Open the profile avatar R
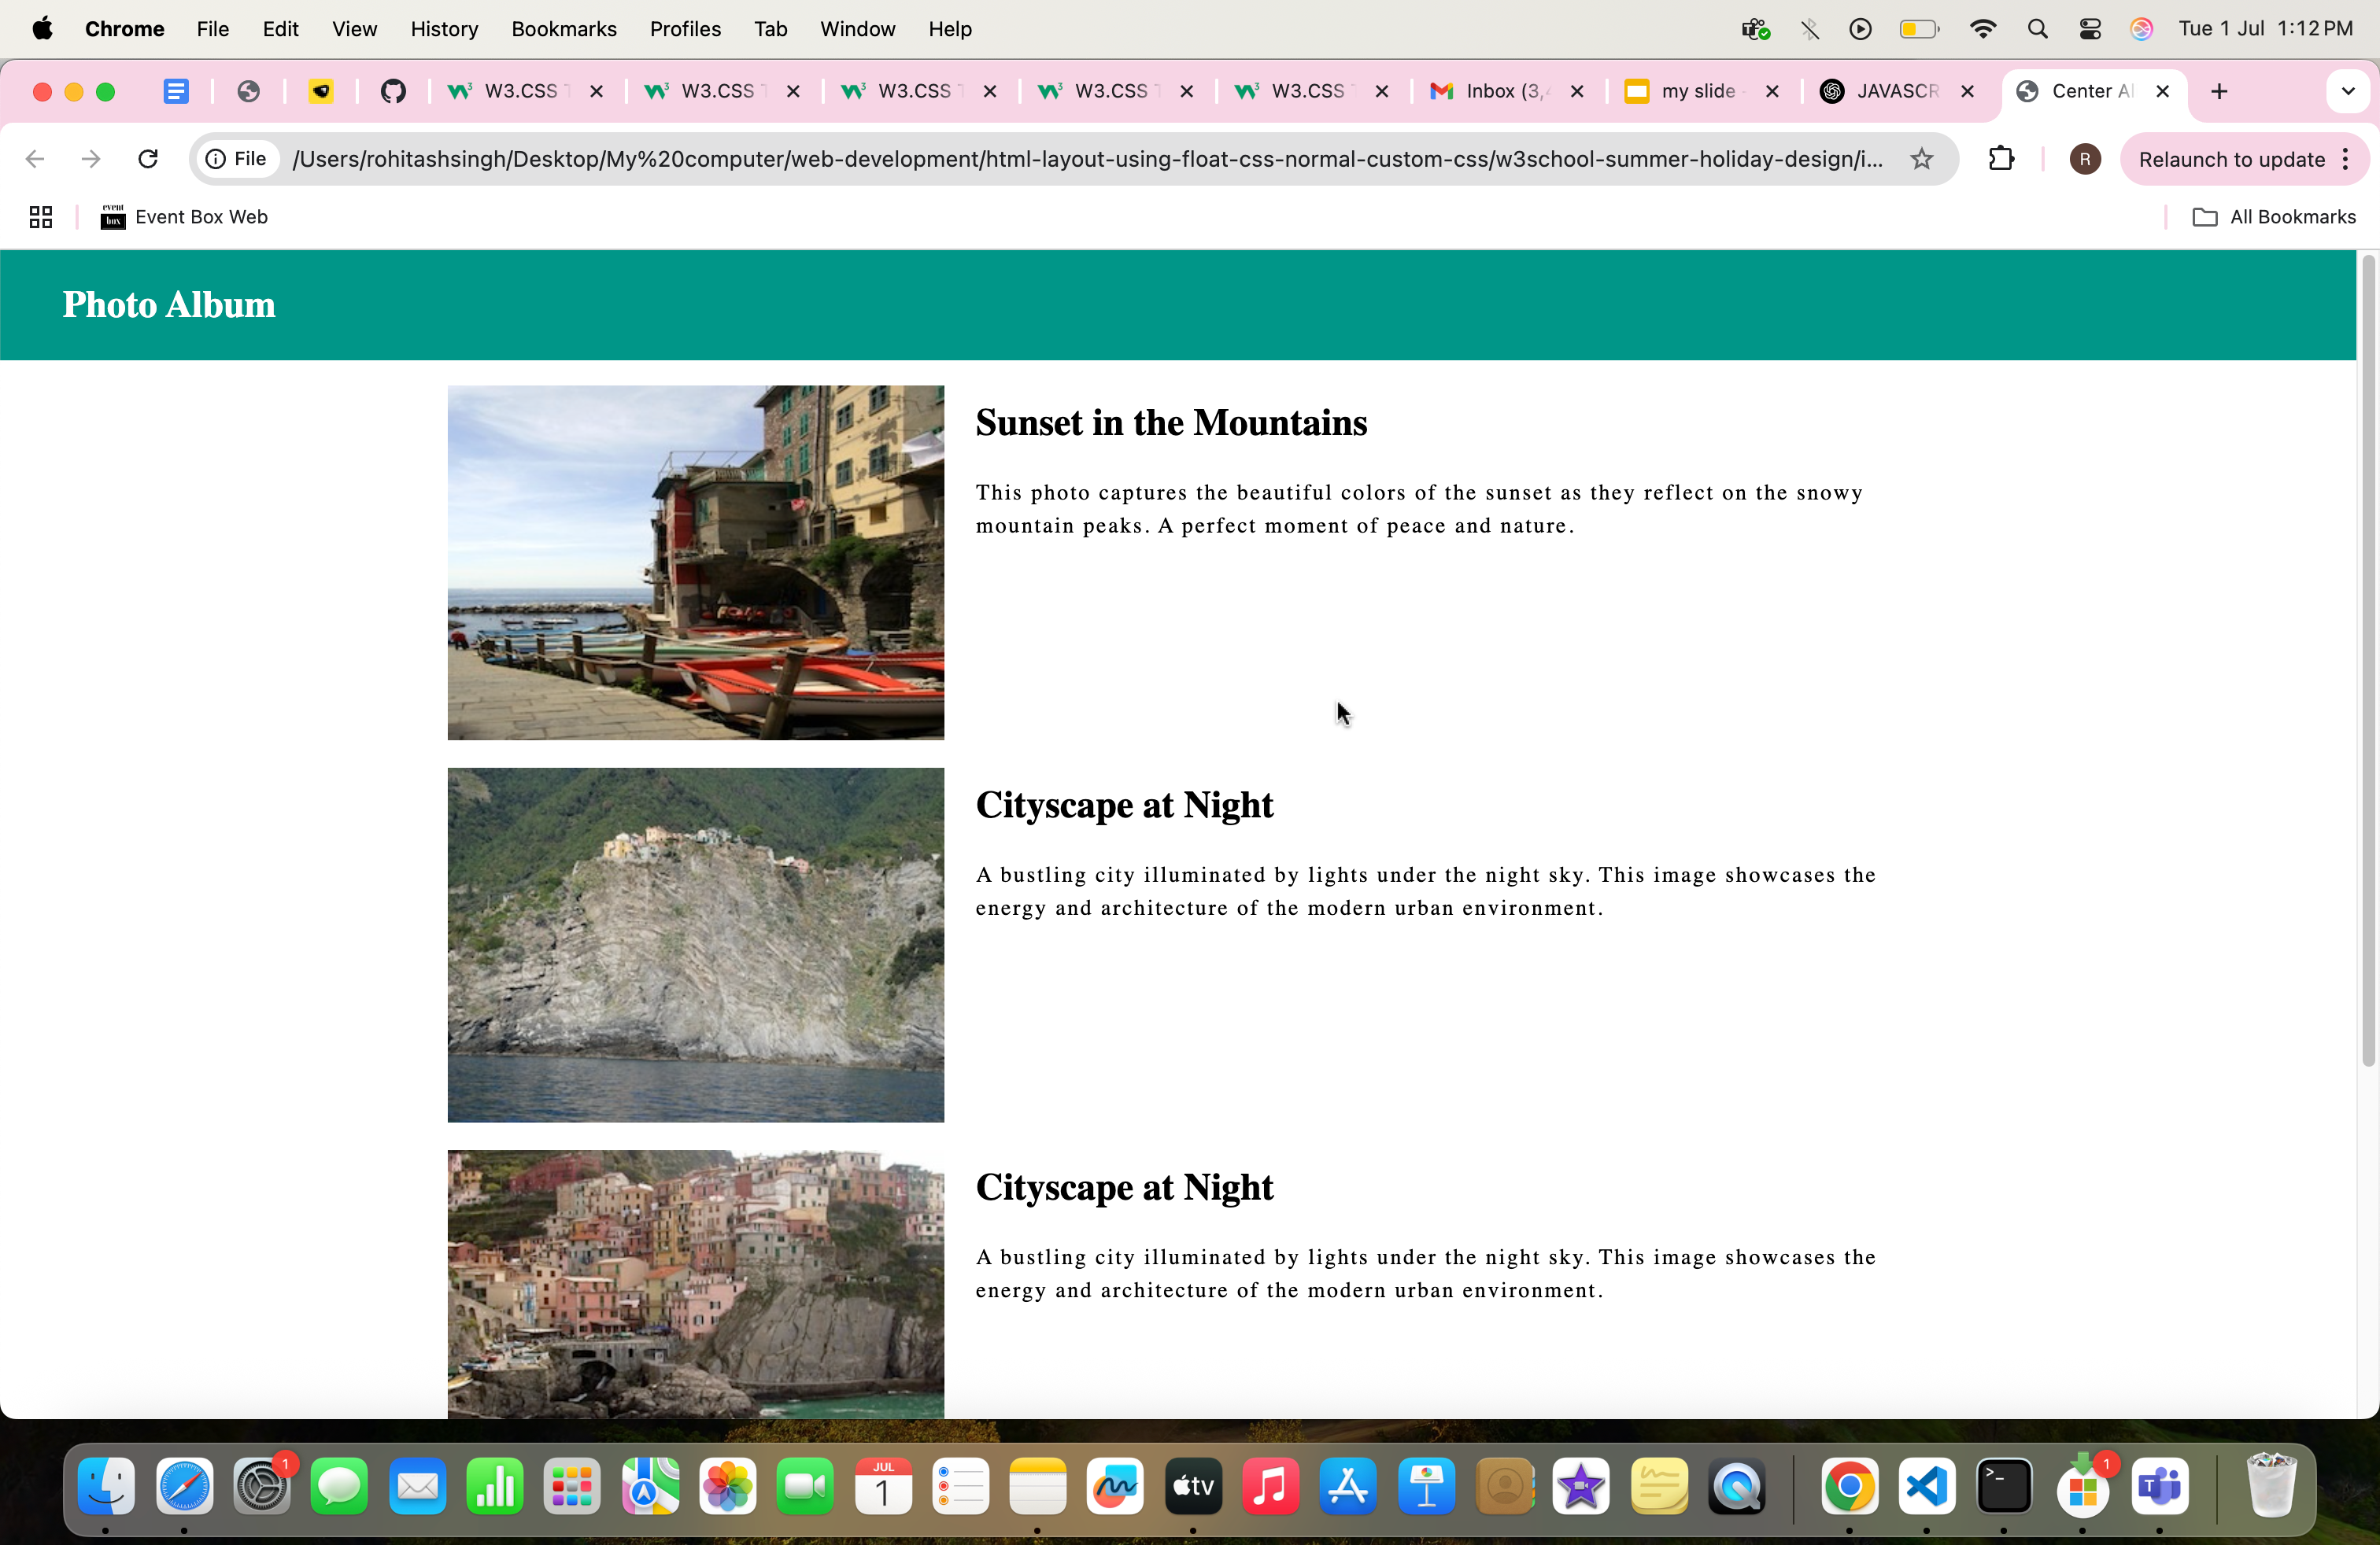This screenshot has width=2380, height=1545. click(2084, 159)
